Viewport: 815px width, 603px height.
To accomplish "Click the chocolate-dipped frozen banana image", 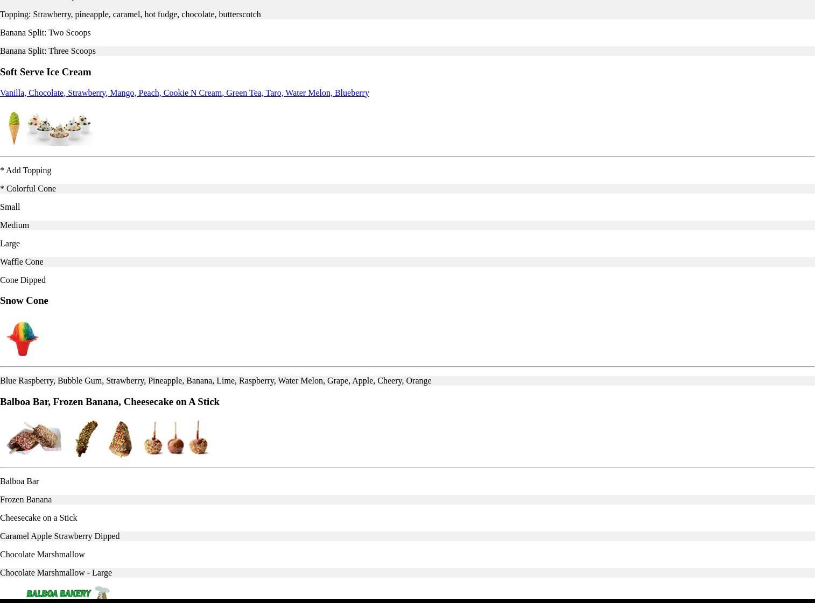I will pyautogui.click(x=86, y=438).
